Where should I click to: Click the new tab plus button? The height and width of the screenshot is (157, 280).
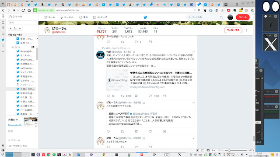[226, 5]
